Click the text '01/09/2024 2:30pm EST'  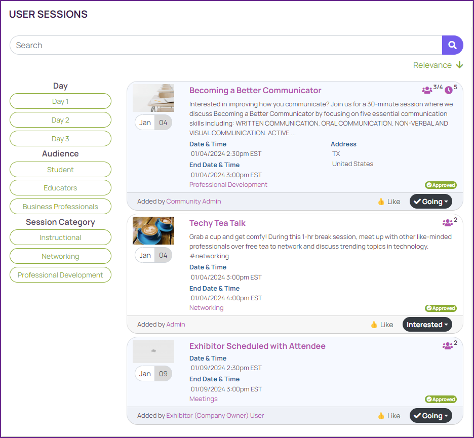(226, 368)
